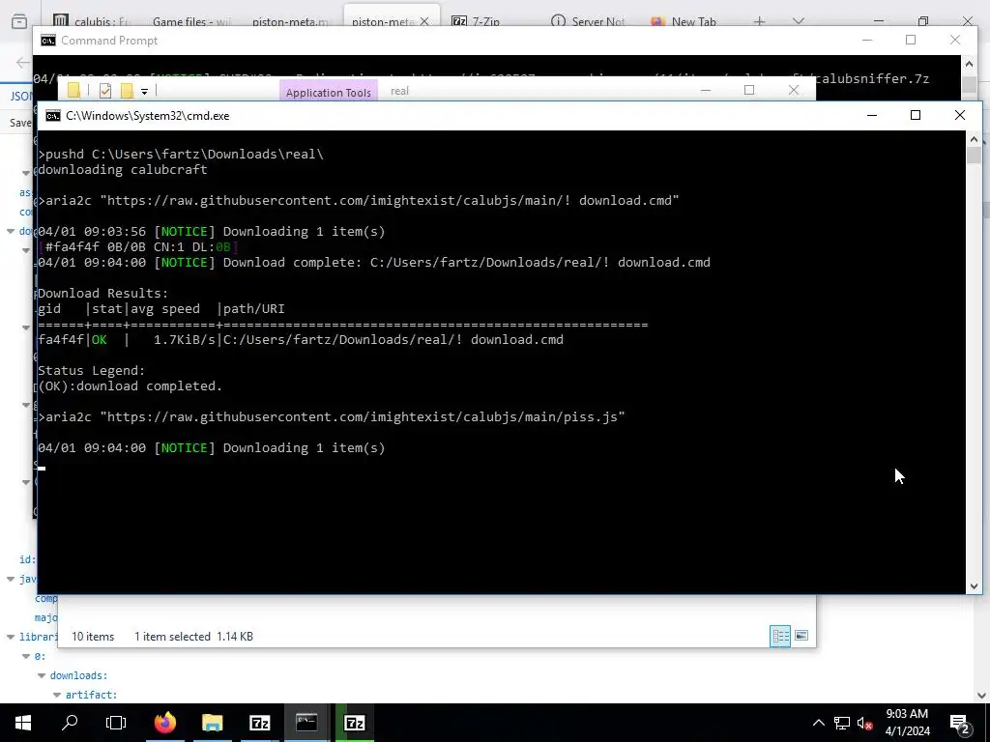Open the Windows Start menu
This screenshot has height=742, width=990.
pos(23,723)
